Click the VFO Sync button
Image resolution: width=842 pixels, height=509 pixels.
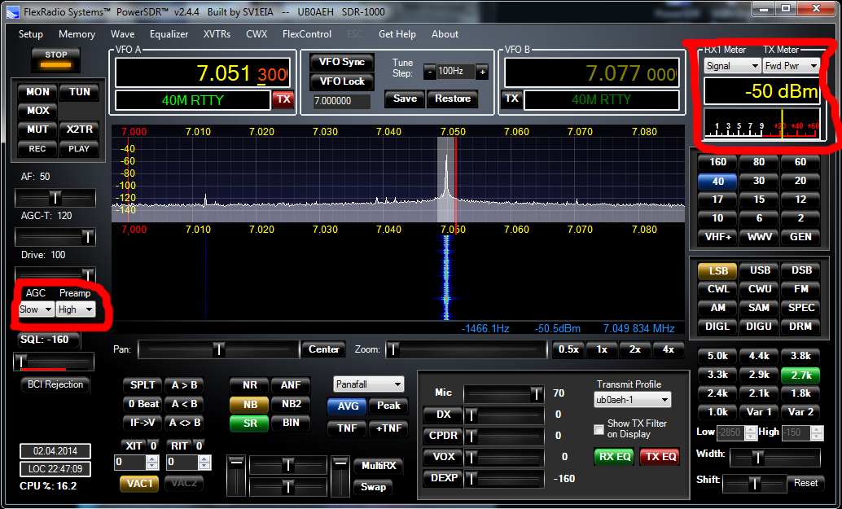[x=341, y=62]
